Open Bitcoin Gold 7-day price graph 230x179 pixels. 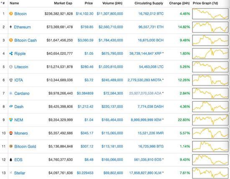point(210,146)
